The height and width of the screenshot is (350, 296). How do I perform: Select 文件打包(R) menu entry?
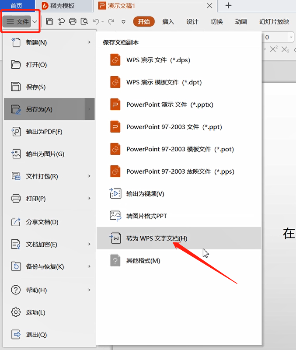[x=49, y=176]
